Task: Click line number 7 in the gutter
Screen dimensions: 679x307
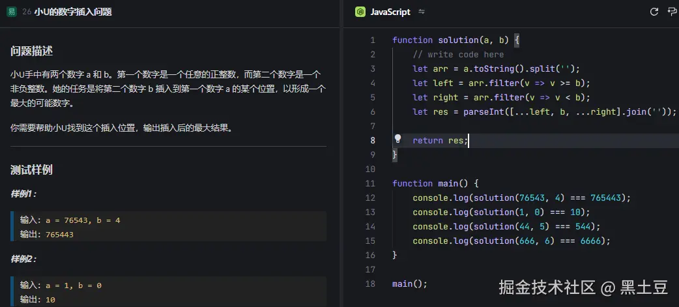Action: pyautogui.click(x=373, y=126)
